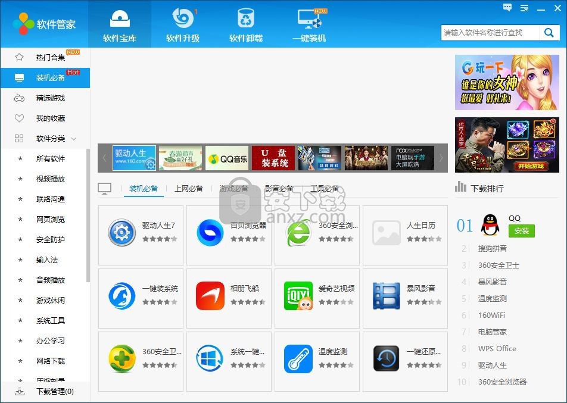Click the 系统一键 Windows logo icon
The image size is (567, 403).
(210, 358)
